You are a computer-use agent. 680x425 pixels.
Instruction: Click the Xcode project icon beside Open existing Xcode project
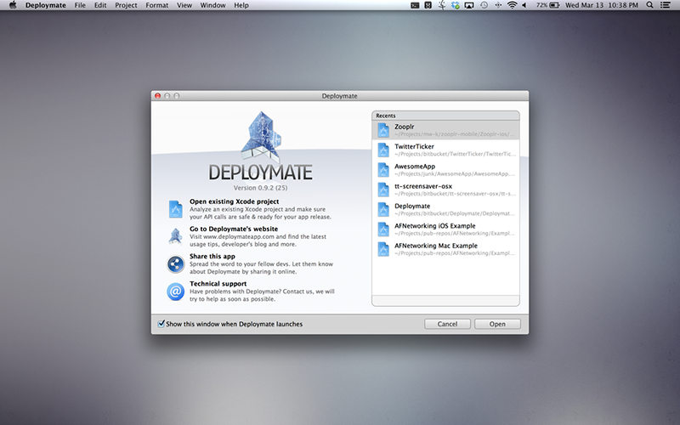[176, 209]
